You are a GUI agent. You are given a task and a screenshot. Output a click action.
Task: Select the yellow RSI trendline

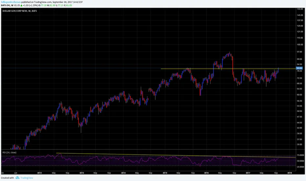click(176, 155)
